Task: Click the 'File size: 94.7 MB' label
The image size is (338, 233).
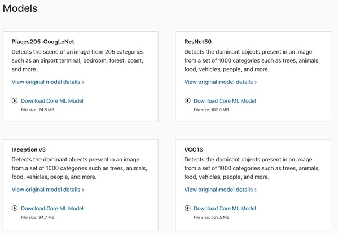Action: 37,217
